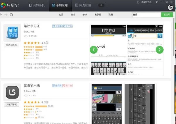Click the 应用宝 logo icon
Viewport: 176px width, 124px height.
3,5
